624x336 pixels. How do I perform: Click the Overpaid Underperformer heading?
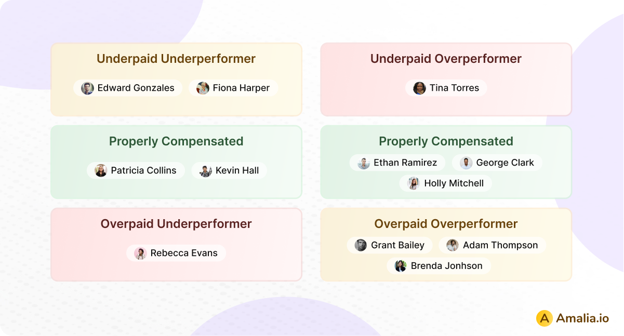coord(176,224)
